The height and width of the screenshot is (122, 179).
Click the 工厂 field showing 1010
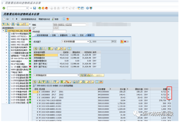(56, 28)
